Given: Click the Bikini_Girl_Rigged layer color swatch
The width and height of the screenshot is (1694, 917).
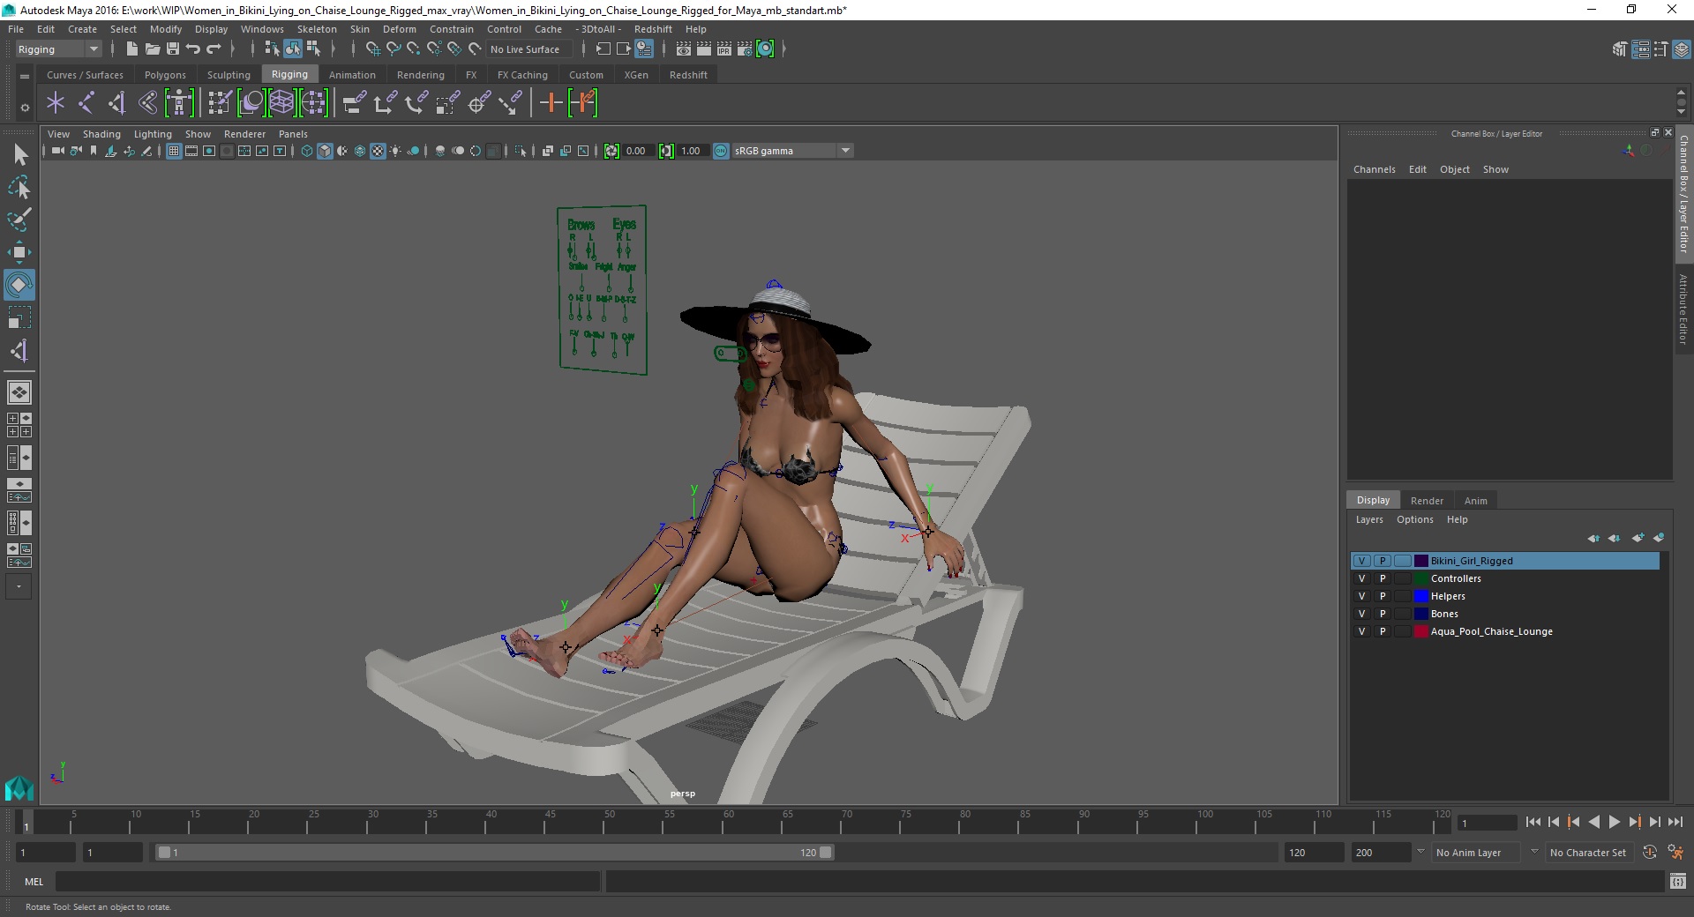Looking at the screenshot, I should pos(1421,561).
